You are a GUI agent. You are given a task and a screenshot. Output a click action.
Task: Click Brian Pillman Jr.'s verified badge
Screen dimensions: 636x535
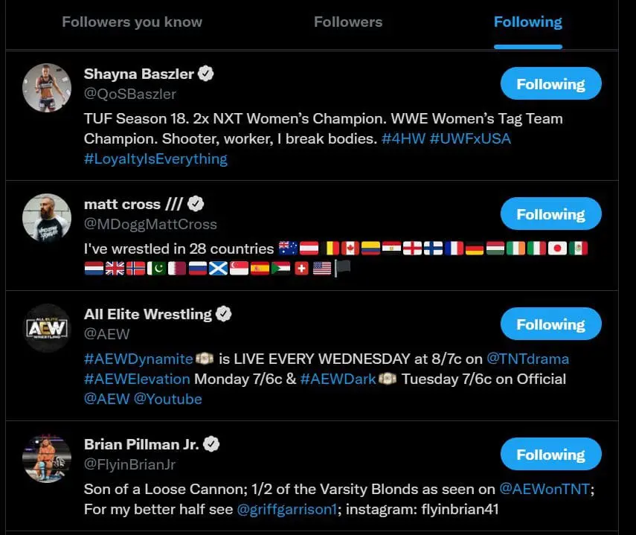(212, 444)
